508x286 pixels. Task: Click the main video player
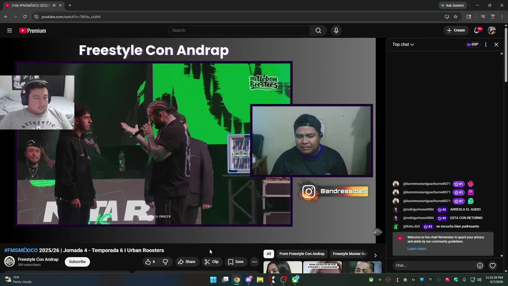(x=188, y=140)
